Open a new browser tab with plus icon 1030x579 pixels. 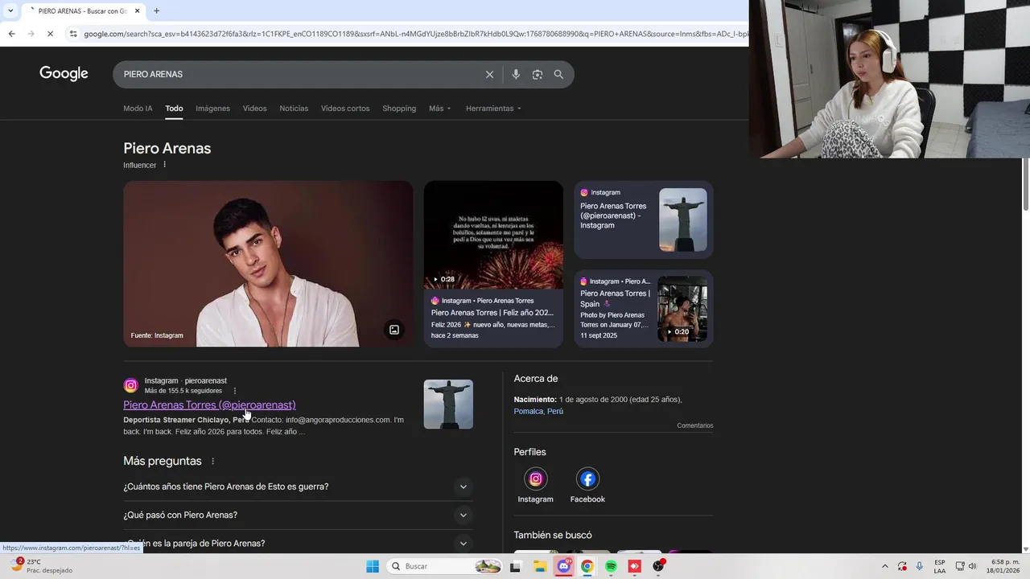tap(156, 10)
